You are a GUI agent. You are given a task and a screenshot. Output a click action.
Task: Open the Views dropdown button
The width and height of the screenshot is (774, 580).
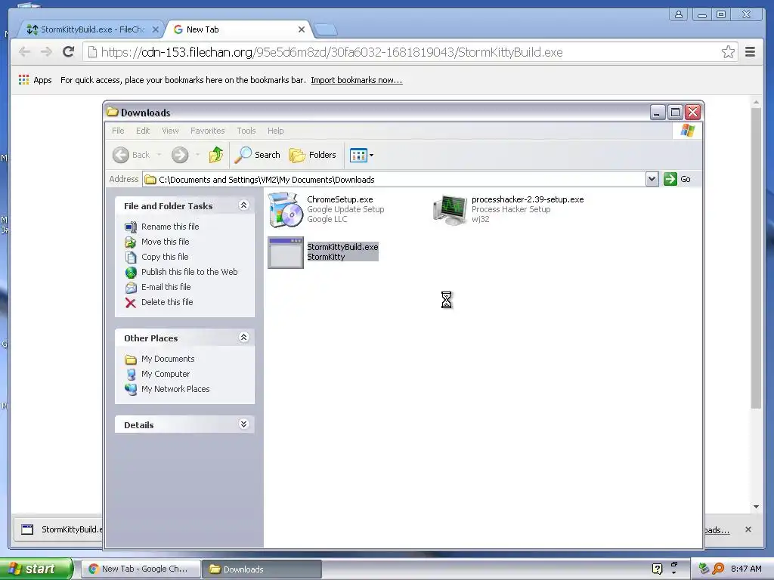361,156
